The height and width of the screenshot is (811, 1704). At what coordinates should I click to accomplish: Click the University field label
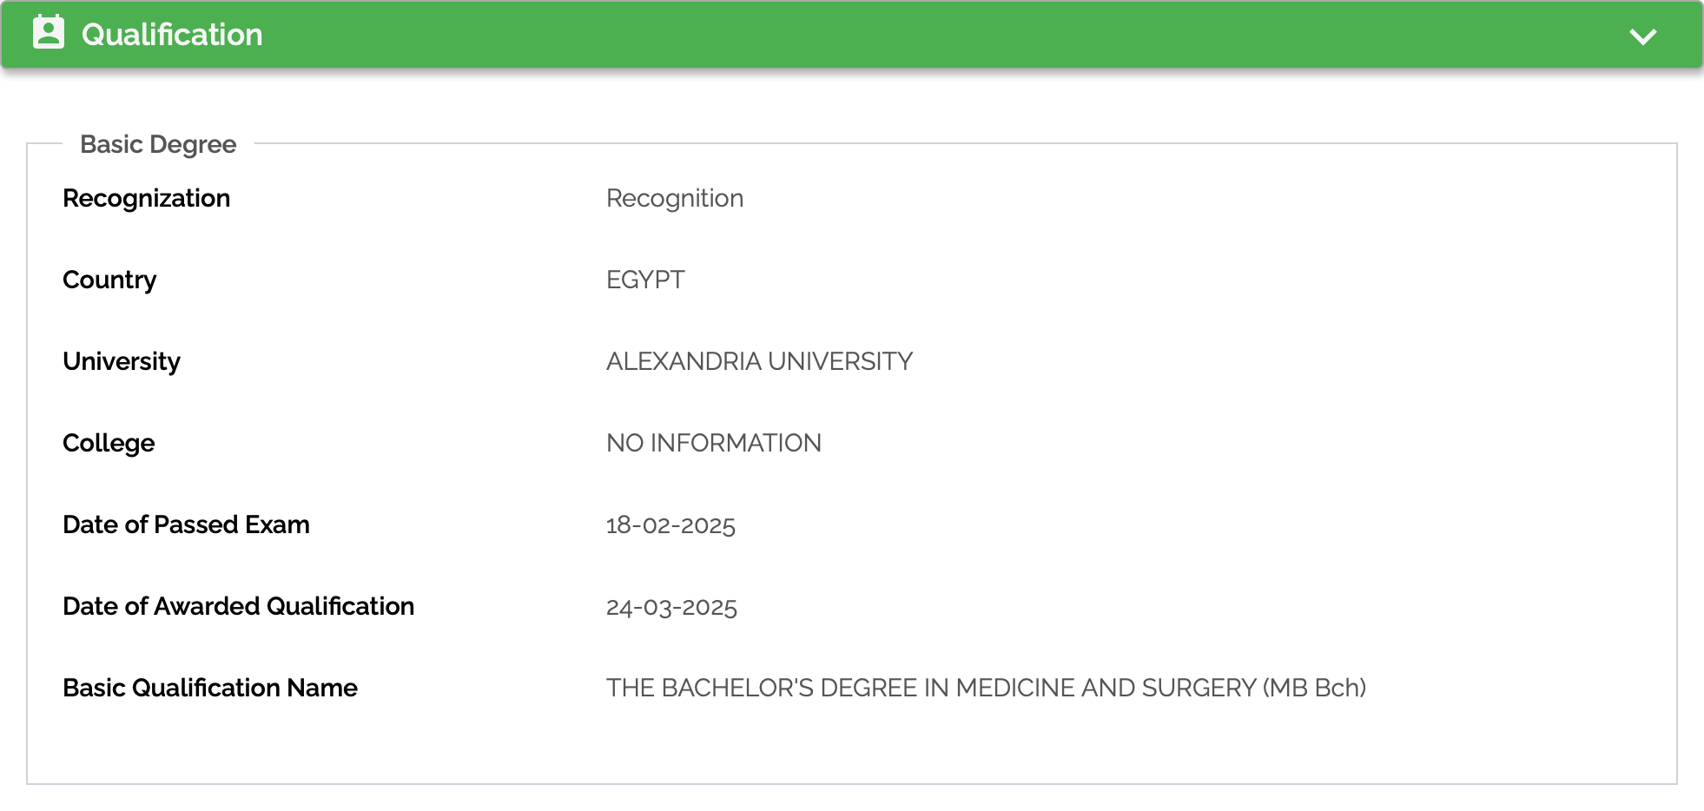122,360
